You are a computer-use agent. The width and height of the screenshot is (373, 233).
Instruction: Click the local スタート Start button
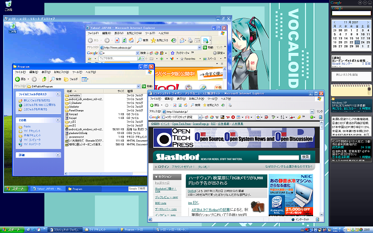coord(12,230)
